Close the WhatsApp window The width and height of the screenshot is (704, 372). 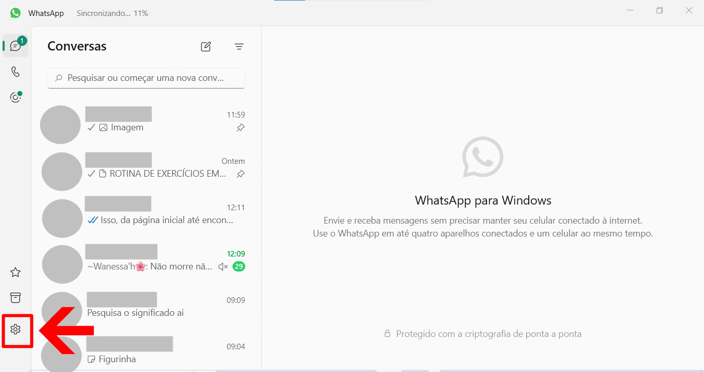[689, 10]
